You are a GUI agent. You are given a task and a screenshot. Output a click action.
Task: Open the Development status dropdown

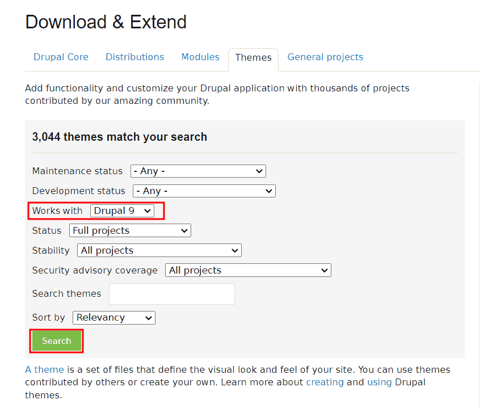[204, 191]
